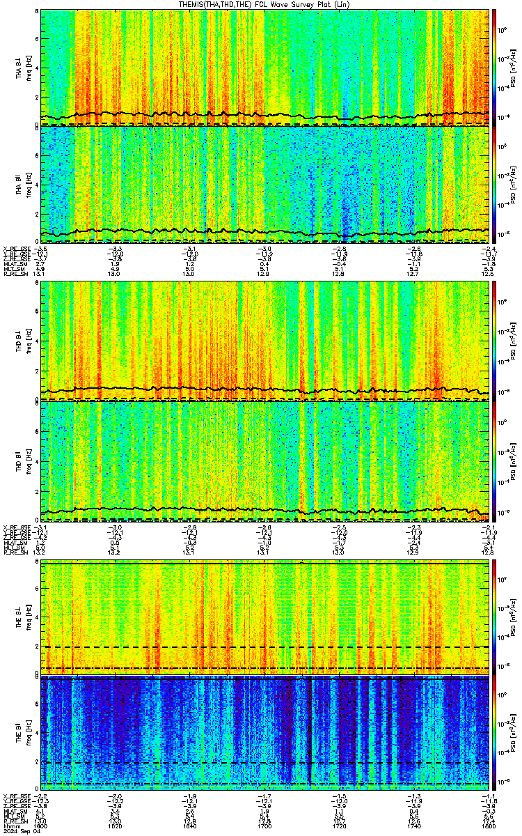Click the 'hhmm' time axis label
522x836 pixels.
coord(10,827)
